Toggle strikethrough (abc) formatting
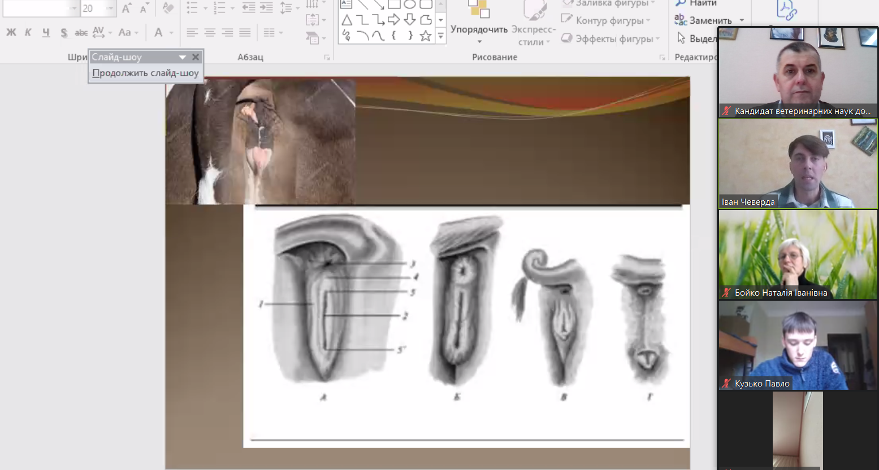The height and width of the screenshot is (470, 879). [81, 33]
